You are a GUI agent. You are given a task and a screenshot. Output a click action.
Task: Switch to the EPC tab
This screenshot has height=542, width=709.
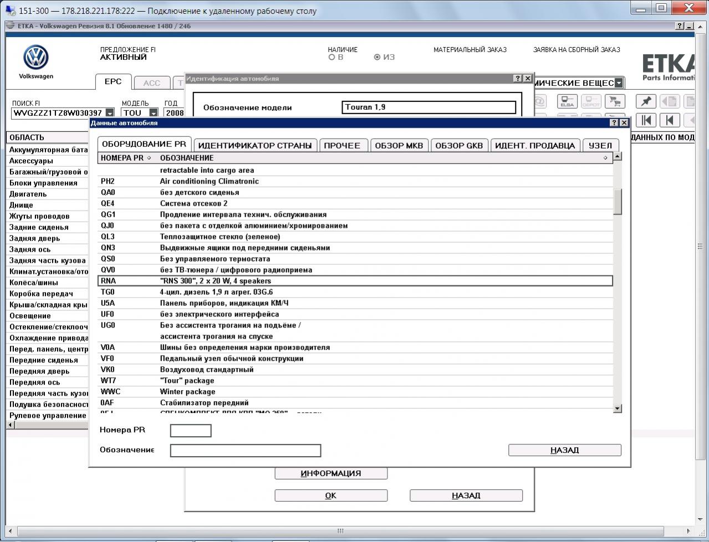tap(113, 81)
